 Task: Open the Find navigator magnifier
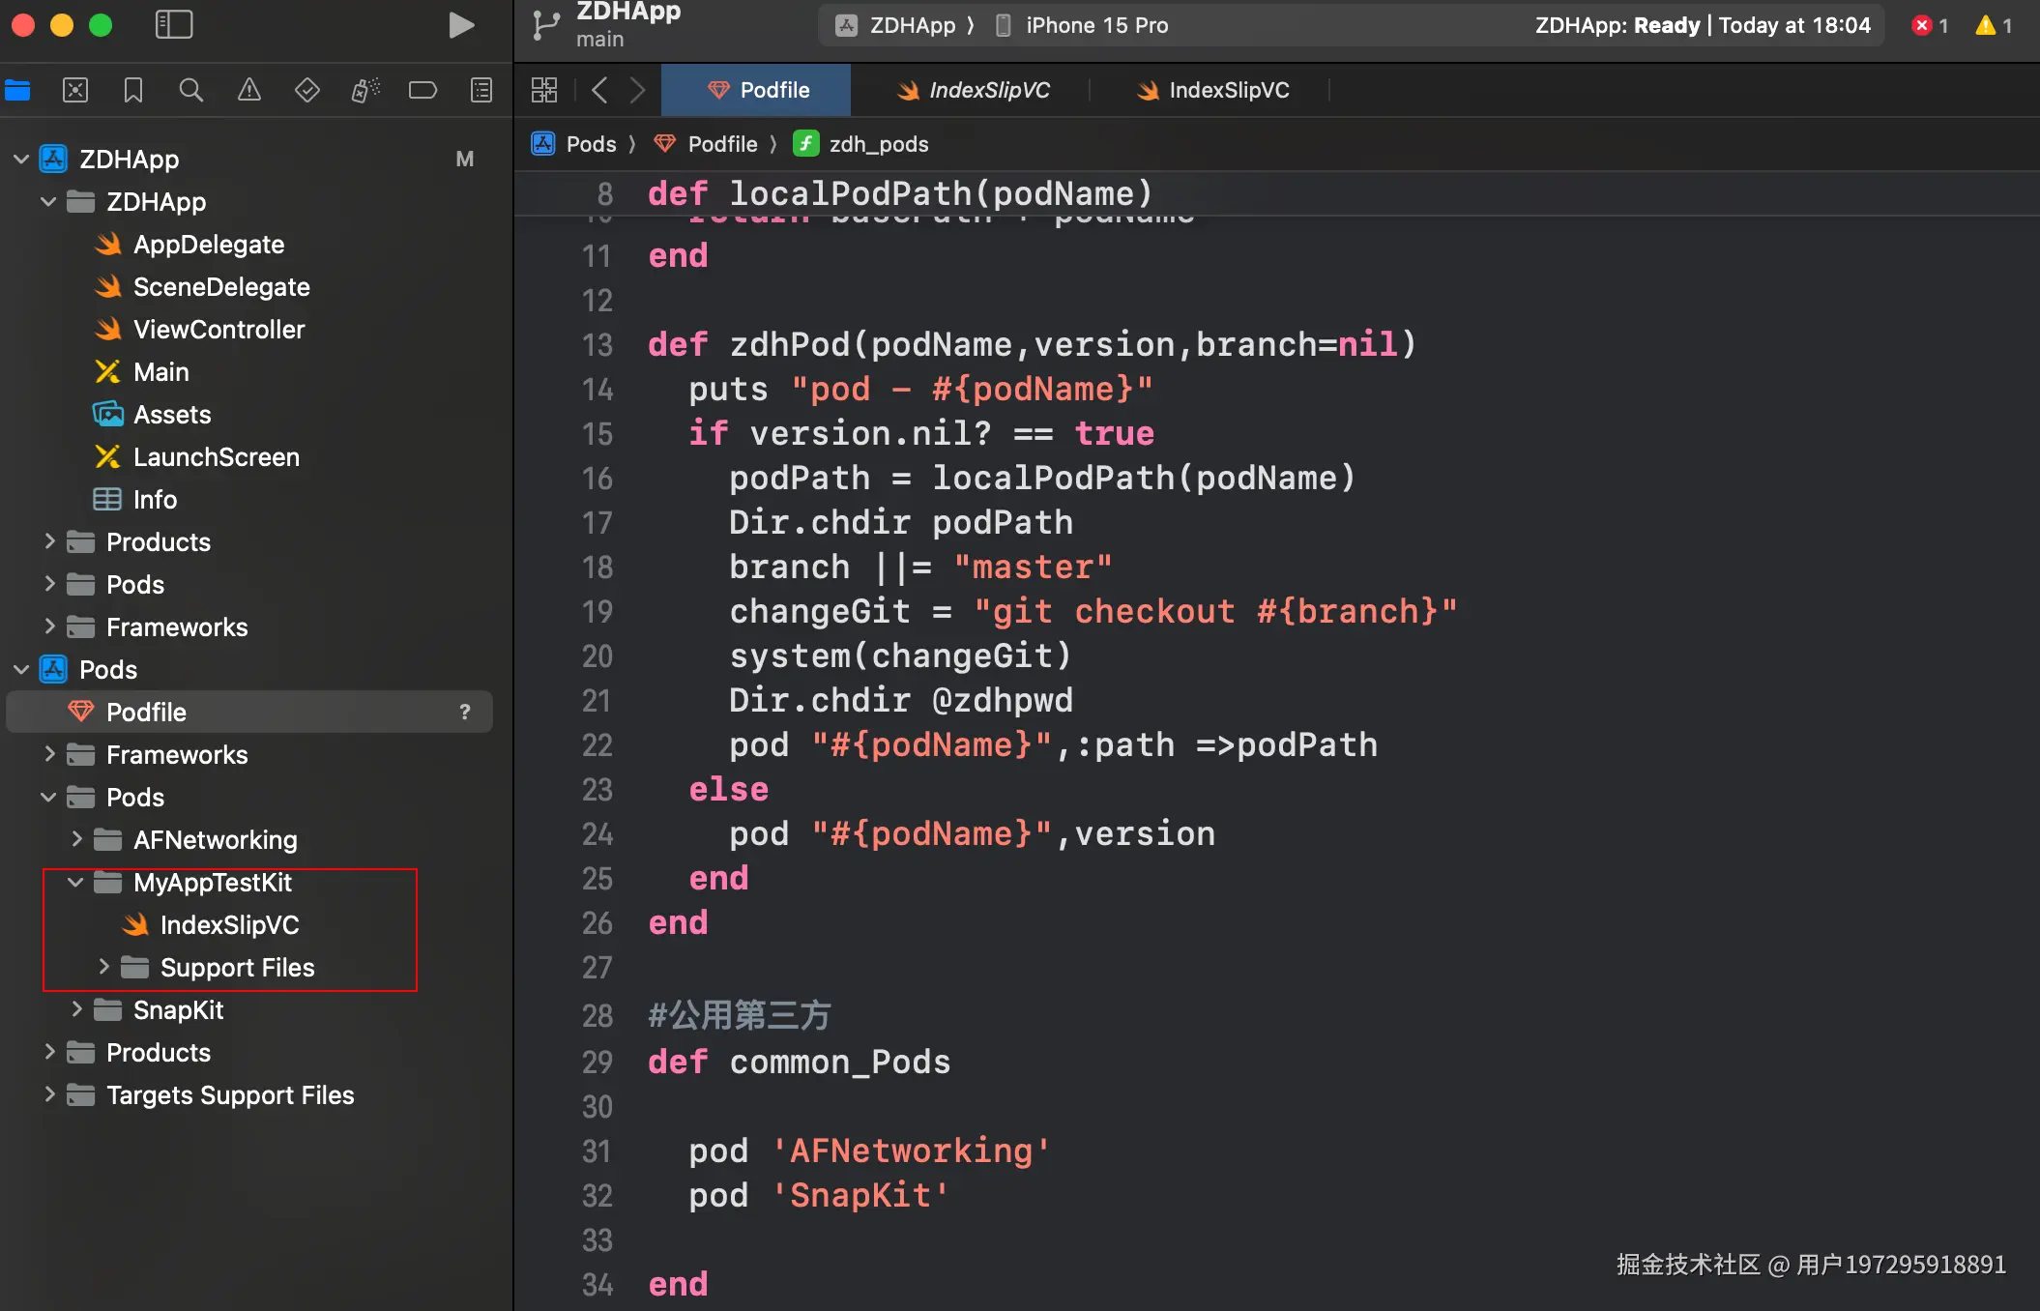191,91
